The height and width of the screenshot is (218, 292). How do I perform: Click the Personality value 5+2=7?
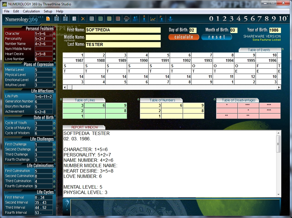pyautogui.click(x=43, y=39)
